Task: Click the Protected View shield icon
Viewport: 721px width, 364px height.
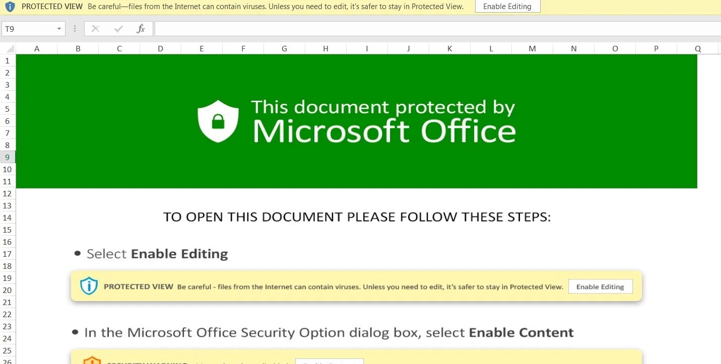Action: [10, 7]
